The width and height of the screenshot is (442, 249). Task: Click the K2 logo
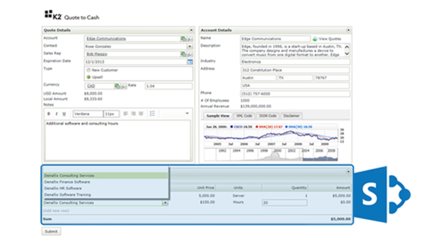[53, 15]
